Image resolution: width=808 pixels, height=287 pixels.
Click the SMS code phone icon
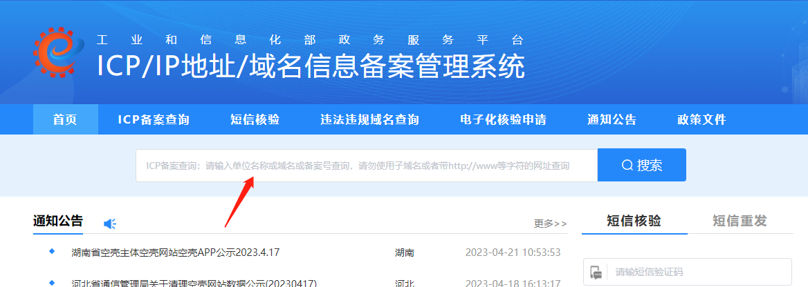pyautogui.click(x=596, y=272)
